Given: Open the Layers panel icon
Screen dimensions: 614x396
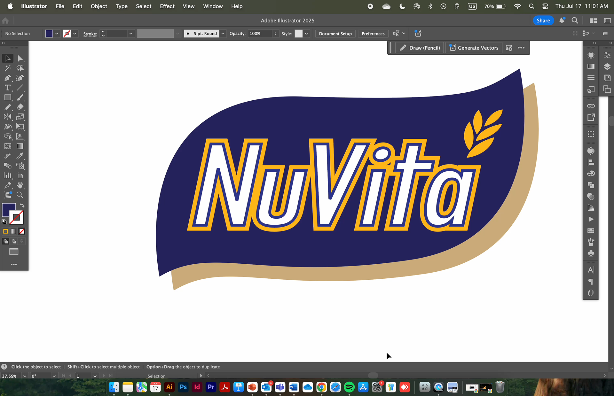Looking at the screenshot, I should coord(607,66).
